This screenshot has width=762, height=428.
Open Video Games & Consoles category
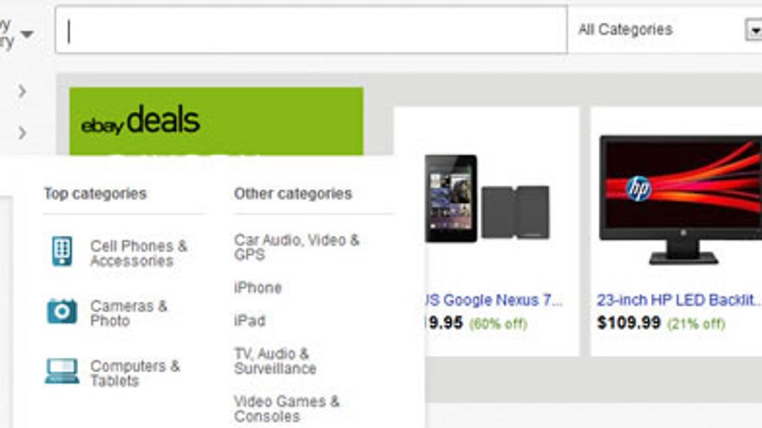[x=286, y=408]
